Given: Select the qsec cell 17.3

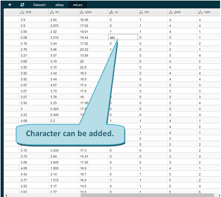Looking at the screenshot, I should (93, 150).
